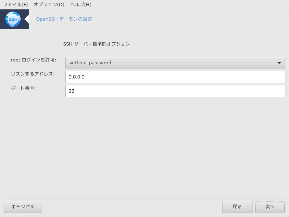The height and width of the screenshot is (217, 289).
Task: Focus the port number field showing 22
Action: [x=175, y=91]
